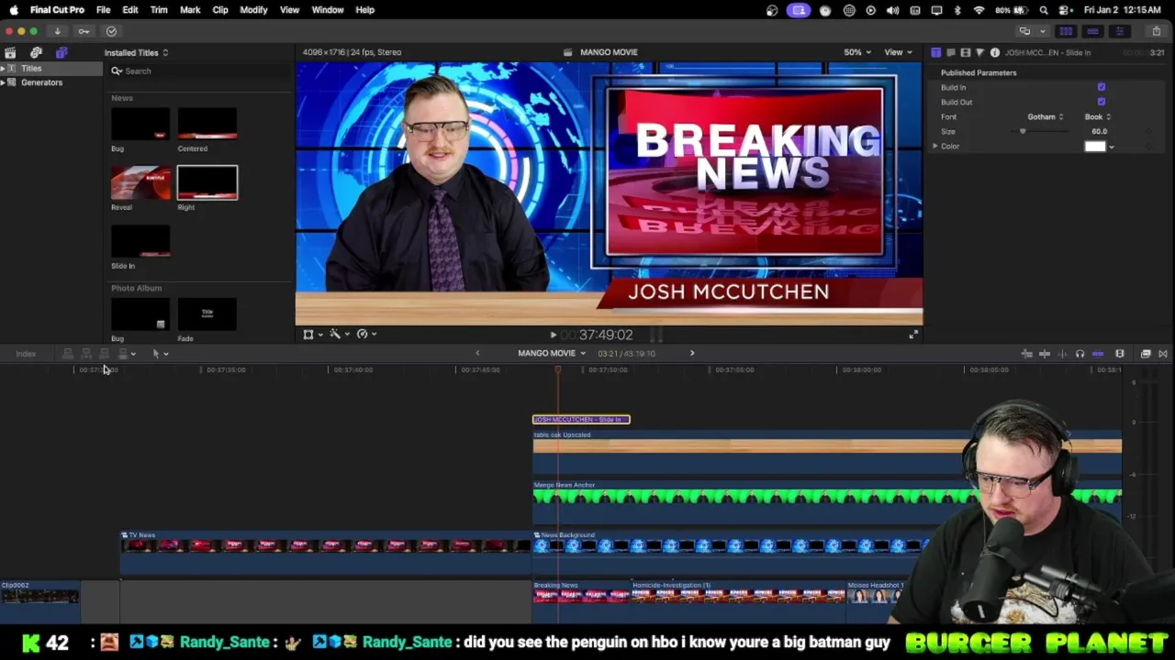1175x660 pixels.
Task: Open the viewer zoom 50% dropdown
Action: coord(858,52)
